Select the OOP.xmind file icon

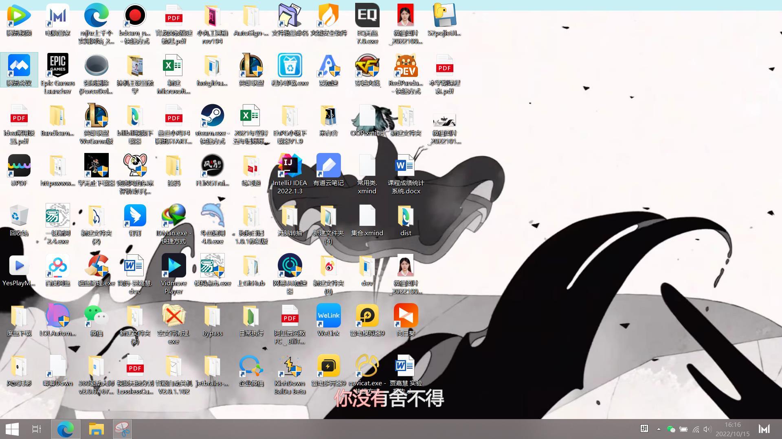(367, 120)
